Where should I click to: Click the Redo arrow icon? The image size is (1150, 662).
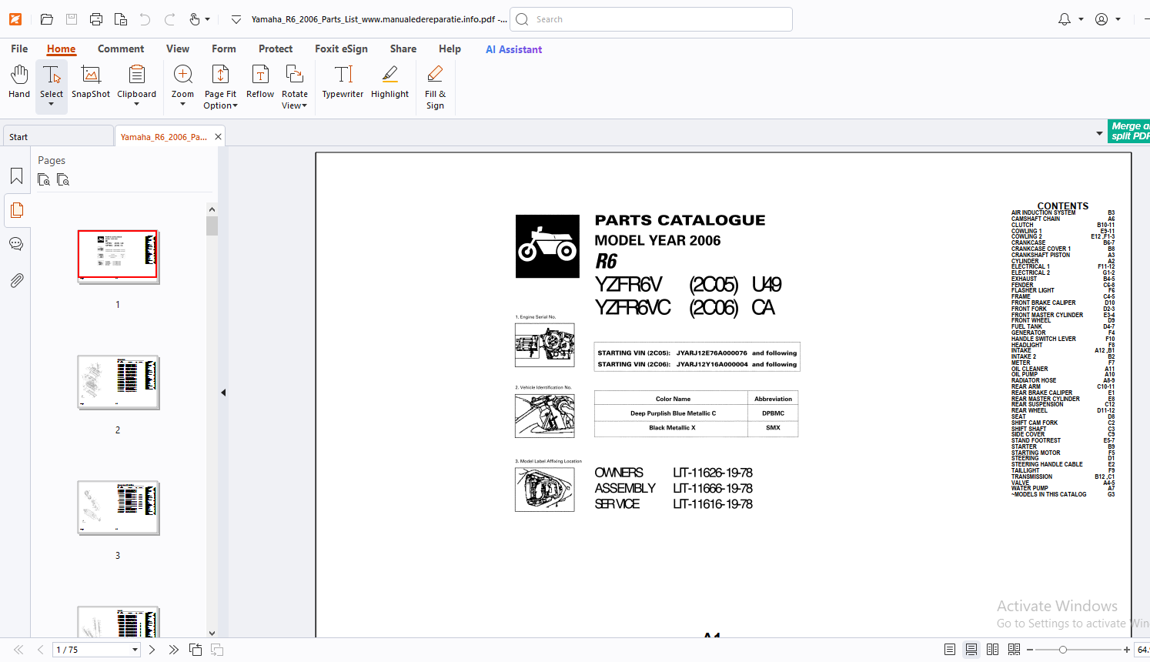pyautogui.click(x=170, y=19)
